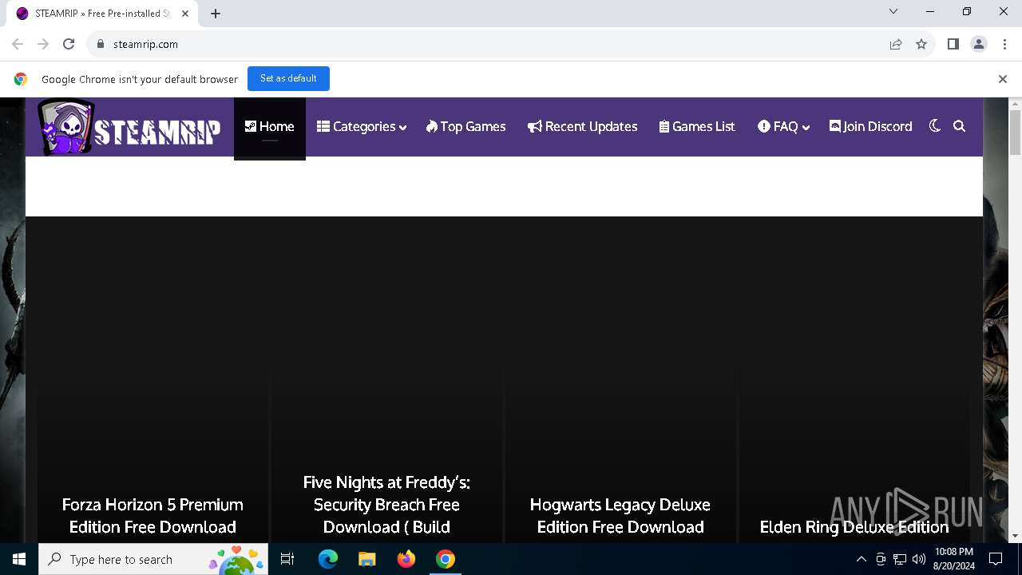1022x575 pixels.
Task: Click the STEAMRIP logo
Action: (x=129, y=127)
